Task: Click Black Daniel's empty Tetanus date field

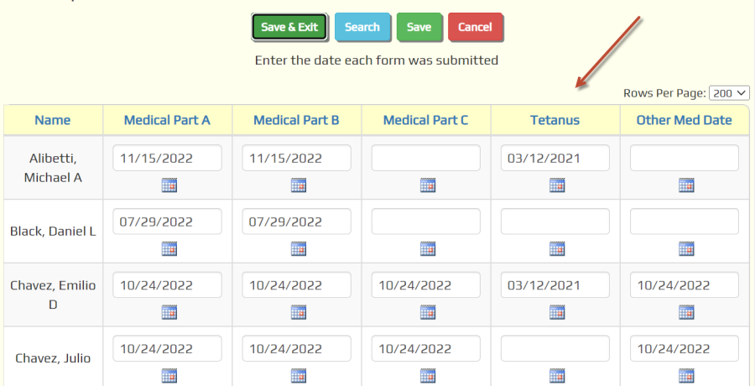Action: 555,222
